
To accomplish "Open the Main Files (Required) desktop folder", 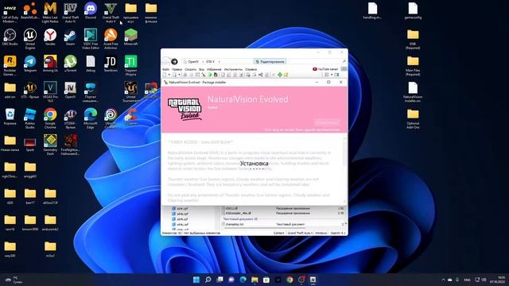I will pyautogui.click(x=413, y=65).
